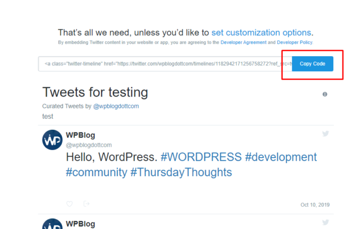Open the timeline info icon
Image resolution: width=360 pixels, height=229 pixels.
click(x=325, y=94)
